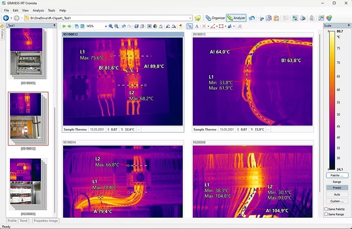Open the Analysis menu
The image size is (352, 229).
(x=38, y=10)
